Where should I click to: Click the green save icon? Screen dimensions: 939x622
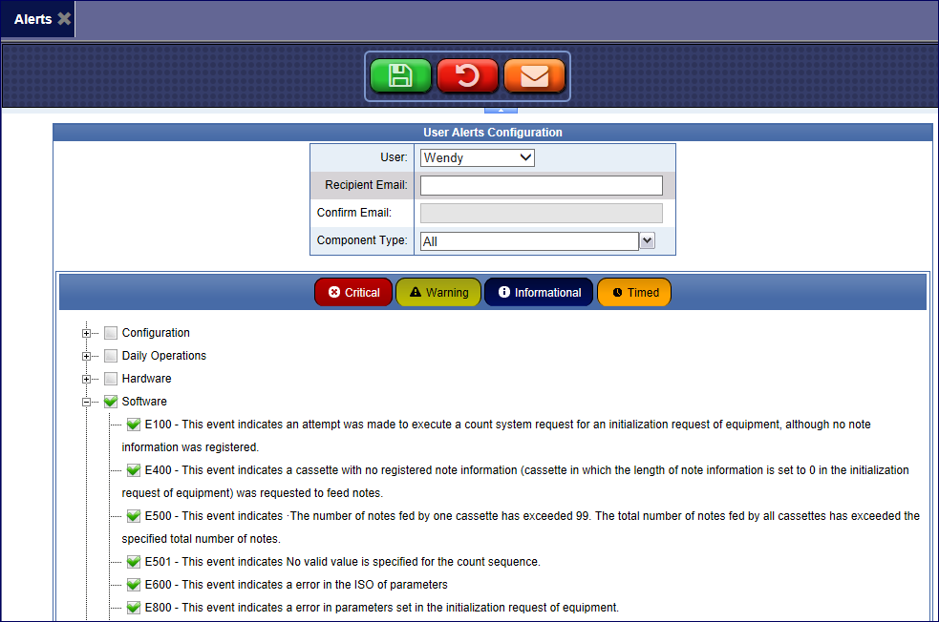coord(400,76)
